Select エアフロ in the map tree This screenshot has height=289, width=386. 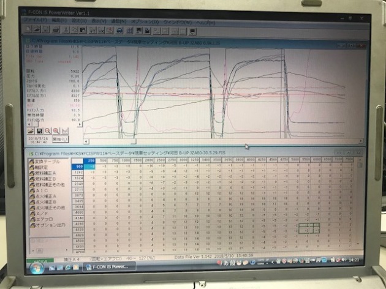click(41, 219)
